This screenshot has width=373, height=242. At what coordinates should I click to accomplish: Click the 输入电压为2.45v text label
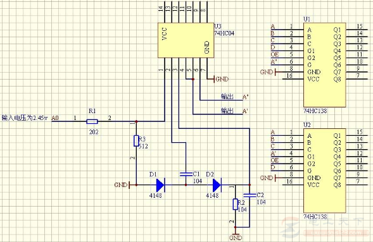click(x=25, y=118)
